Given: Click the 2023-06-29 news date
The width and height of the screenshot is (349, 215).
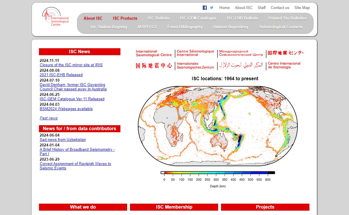Looking at the screenshot, I should click(x=49, y=159).
